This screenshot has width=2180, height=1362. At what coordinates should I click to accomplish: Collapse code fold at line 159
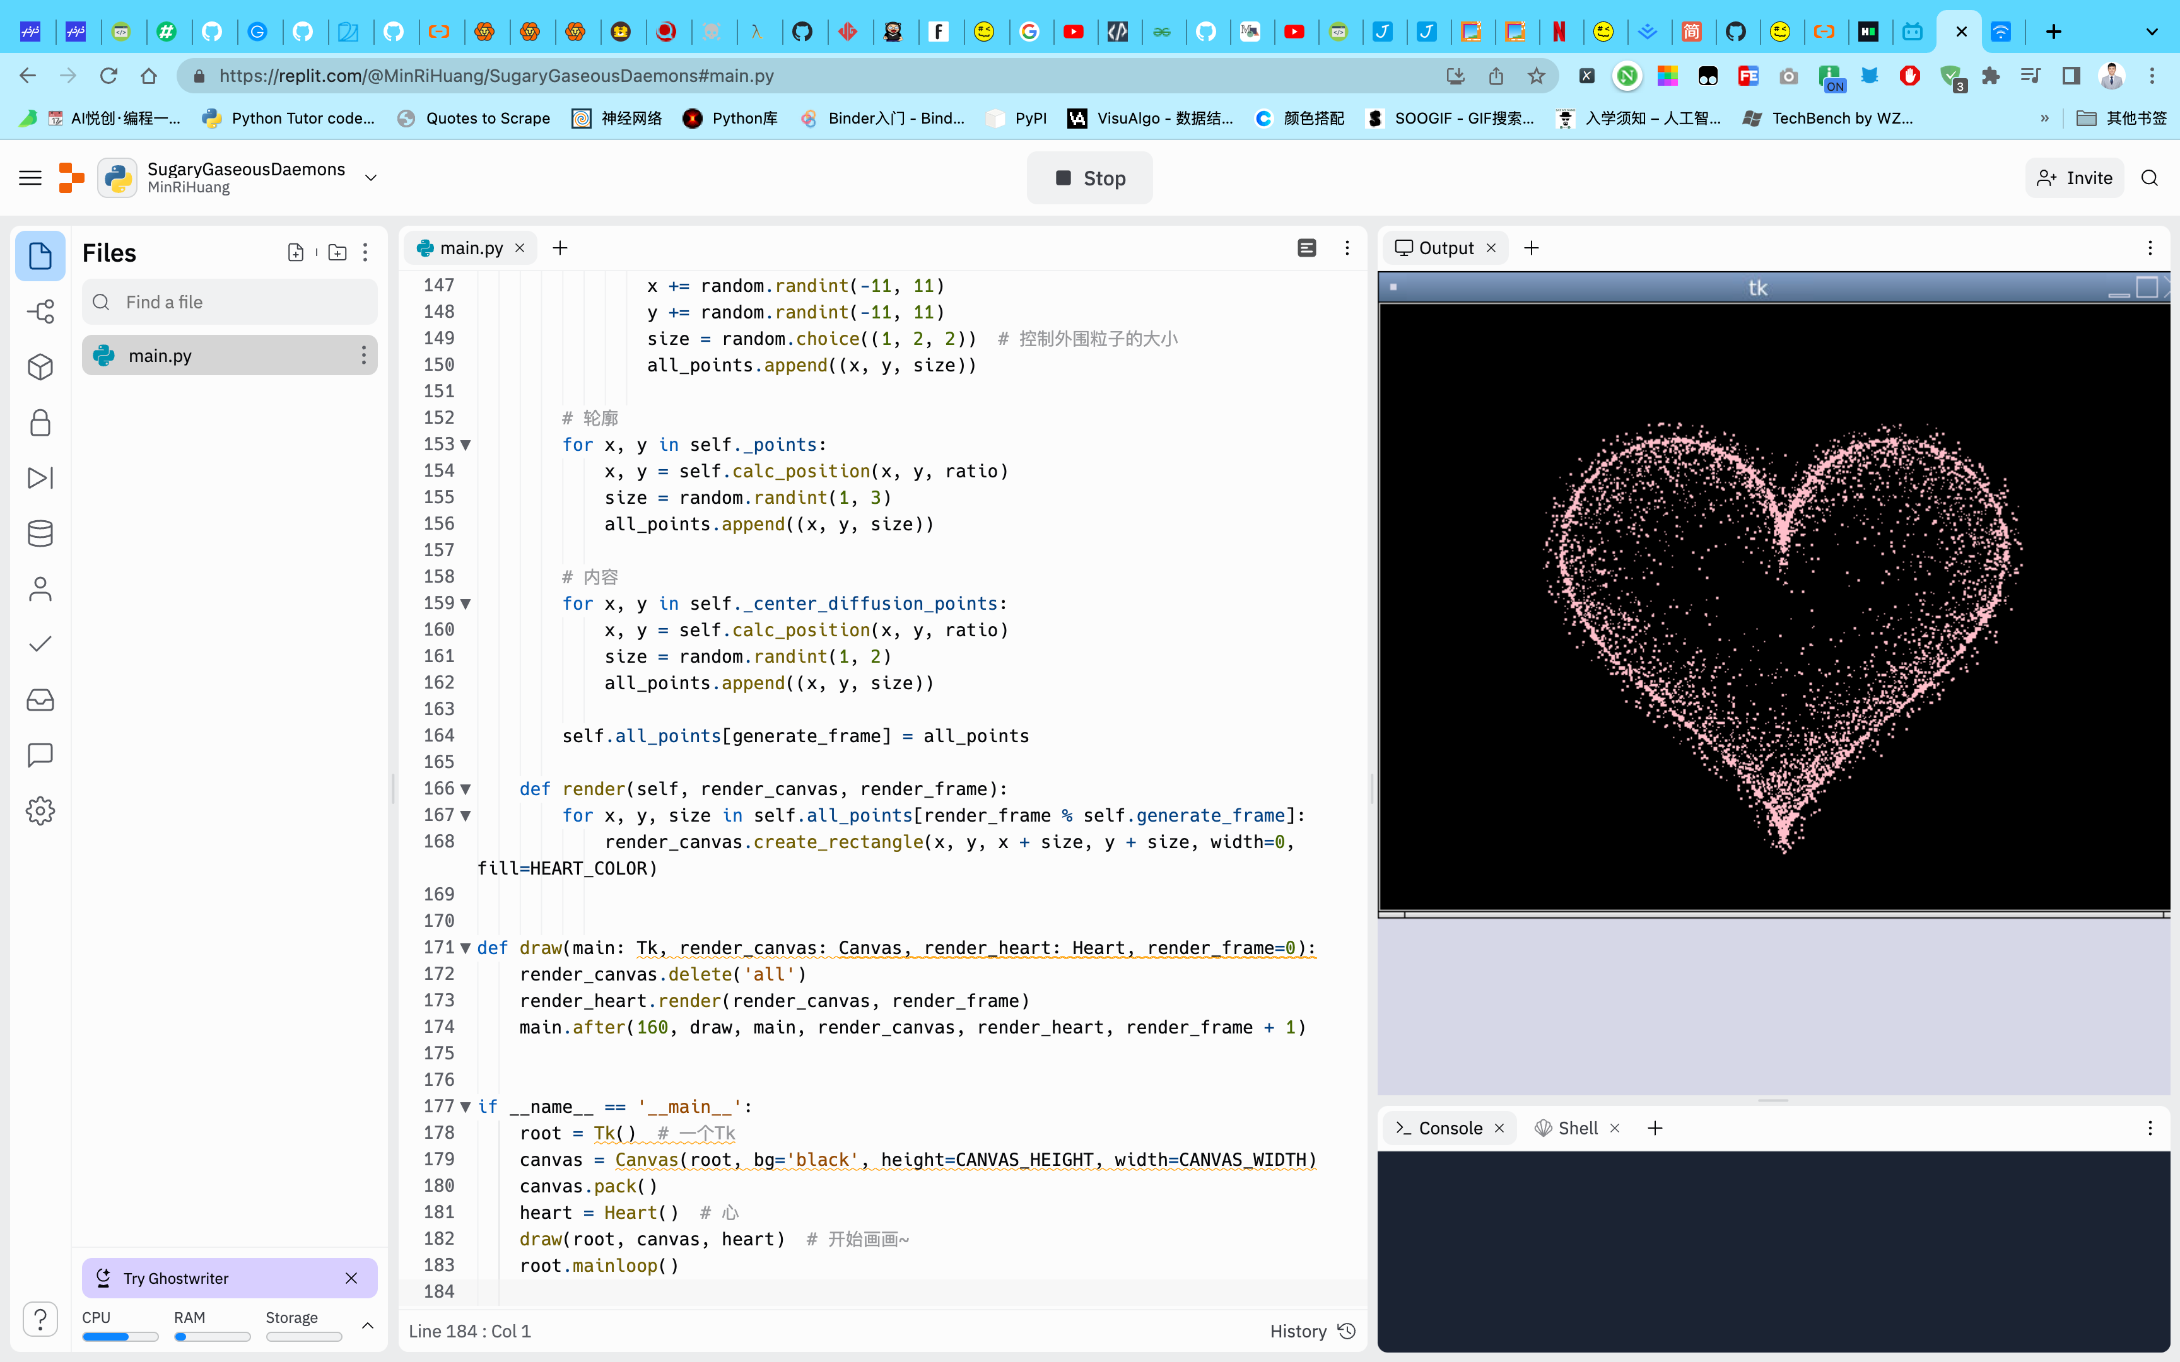466,603
